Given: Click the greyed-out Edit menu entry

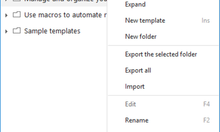Looking at the screenshot, I should (x=130, y=104).
